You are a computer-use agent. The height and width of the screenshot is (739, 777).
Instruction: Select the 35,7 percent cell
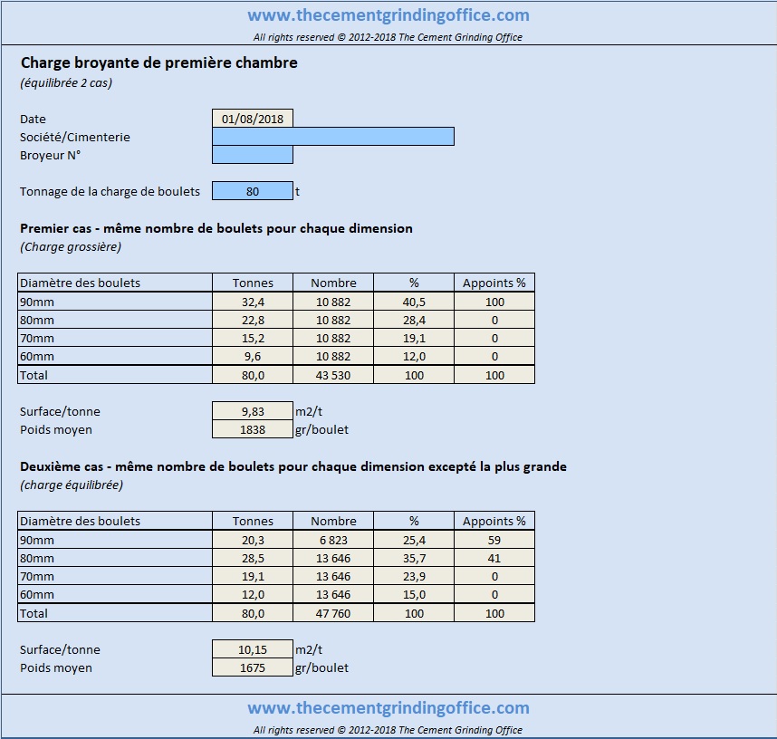(414, 558)
